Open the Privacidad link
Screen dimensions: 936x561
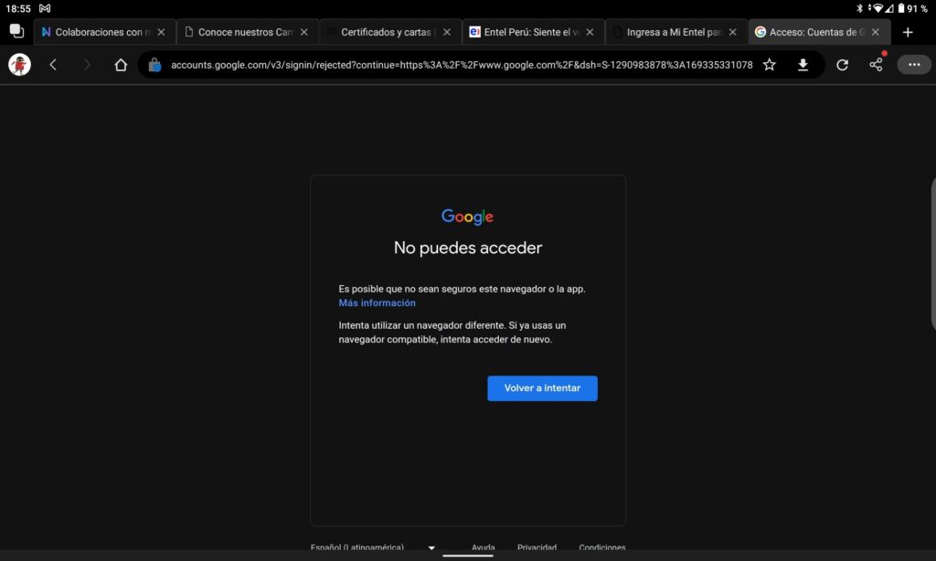click(x=537, y=547)
